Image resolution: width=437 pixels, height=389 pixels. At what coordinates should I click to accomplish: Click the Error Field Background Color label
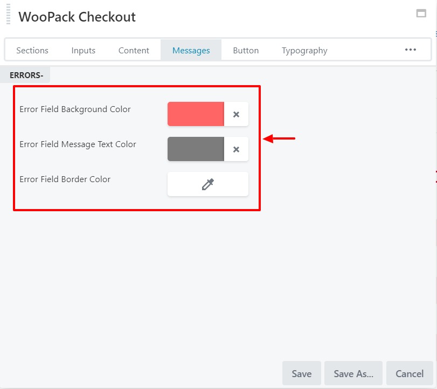click(75, 109)
